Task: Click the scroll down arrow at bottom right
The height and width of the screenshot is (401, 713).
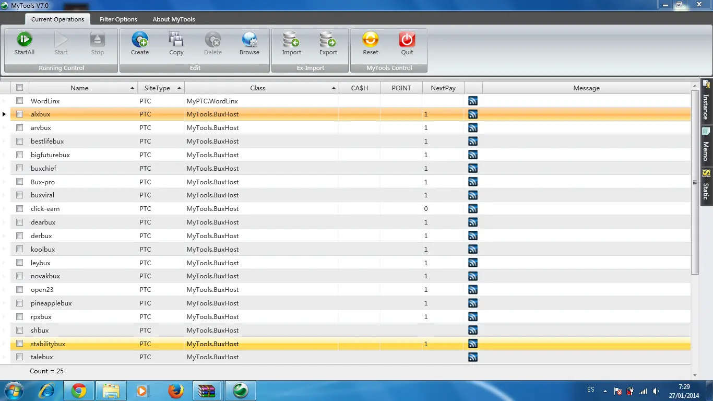Action: pos(695,375)
